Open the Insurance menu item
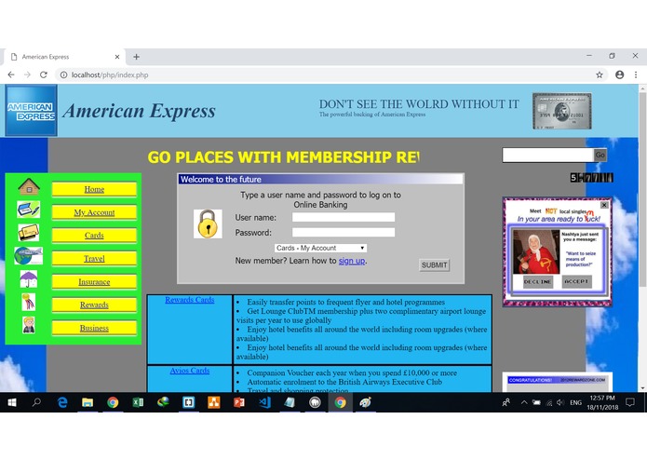 [94, 282]
